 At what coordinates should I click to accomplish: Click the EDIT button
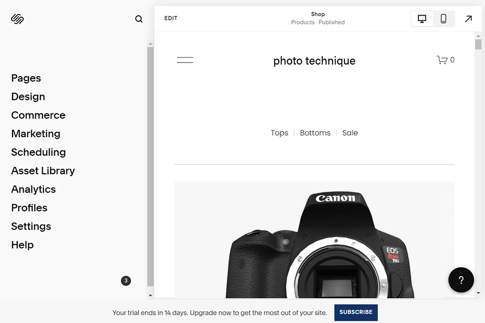pyautogui.click(x=171, y=18)
